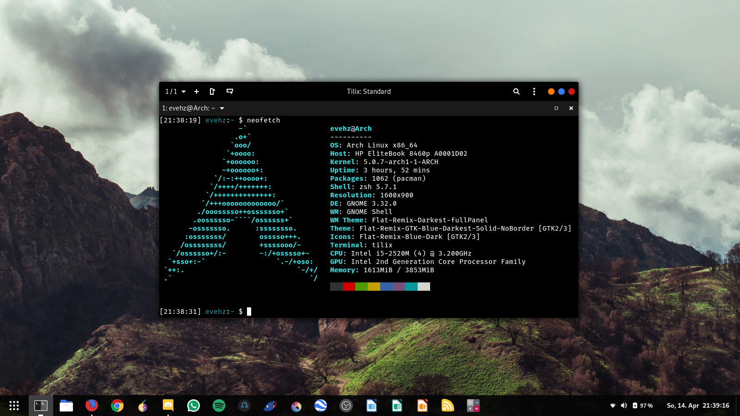
Task: Open the Tilix find/search icon
Action: click(x=517, y=92)
